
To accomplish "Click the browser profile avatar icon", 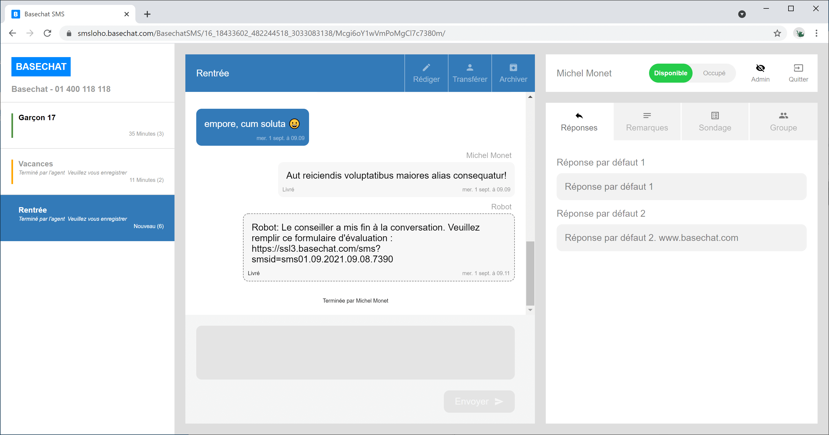I will coord(799,33).
